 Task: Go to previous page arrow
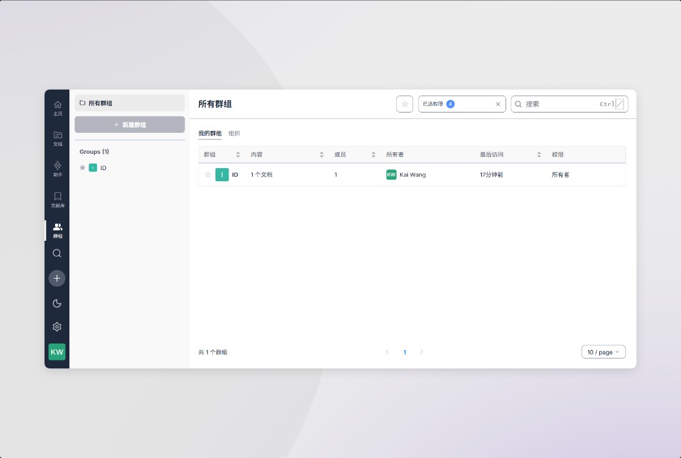[388, 352]
